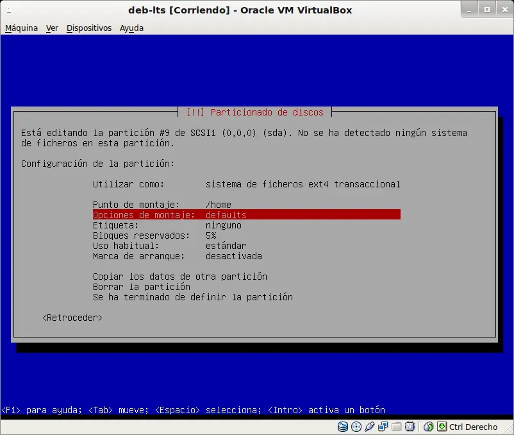
Task: Select the Retroceder button
Action: pyautogui.click(x=72, y=318)
